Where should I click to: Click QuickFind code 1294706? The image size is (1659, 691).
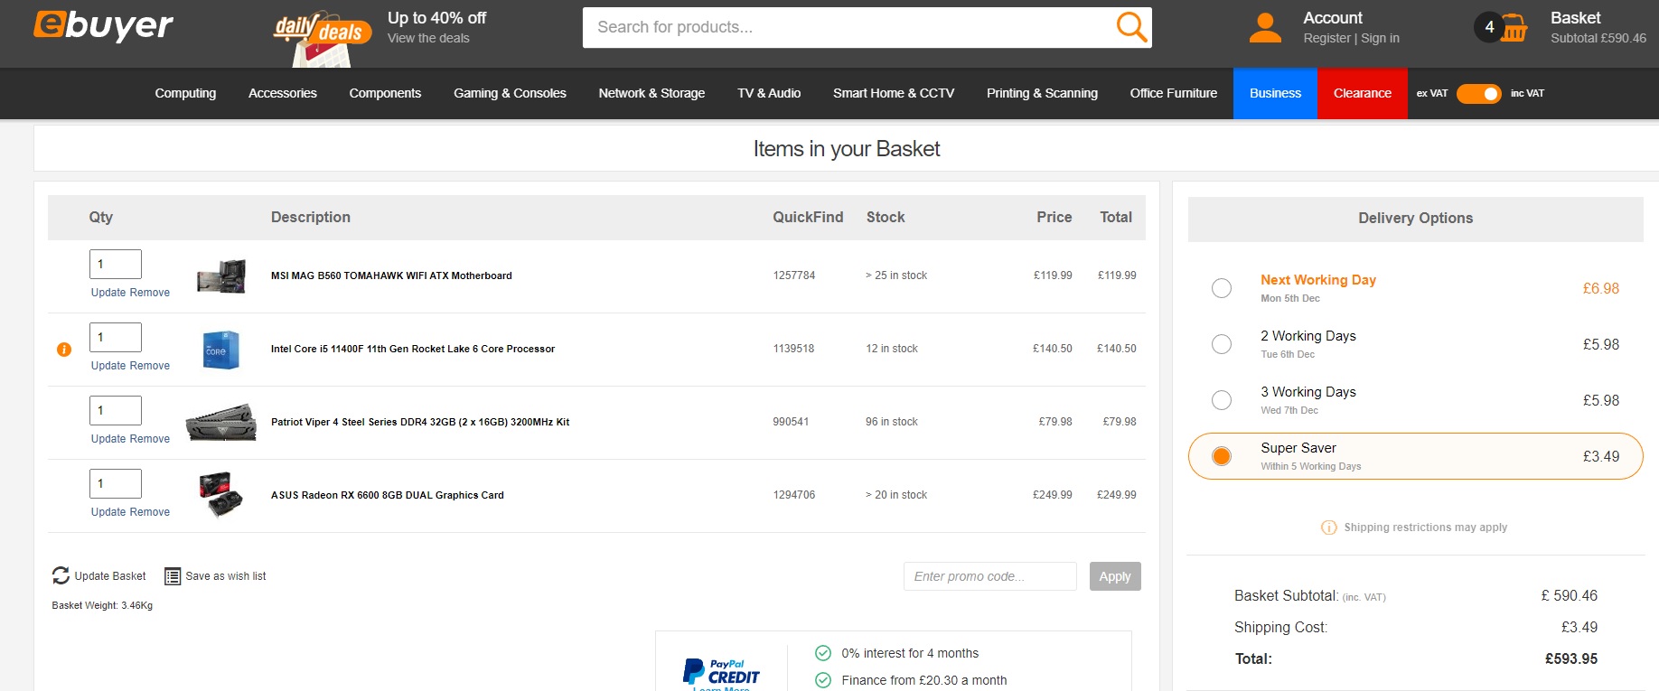794,495
